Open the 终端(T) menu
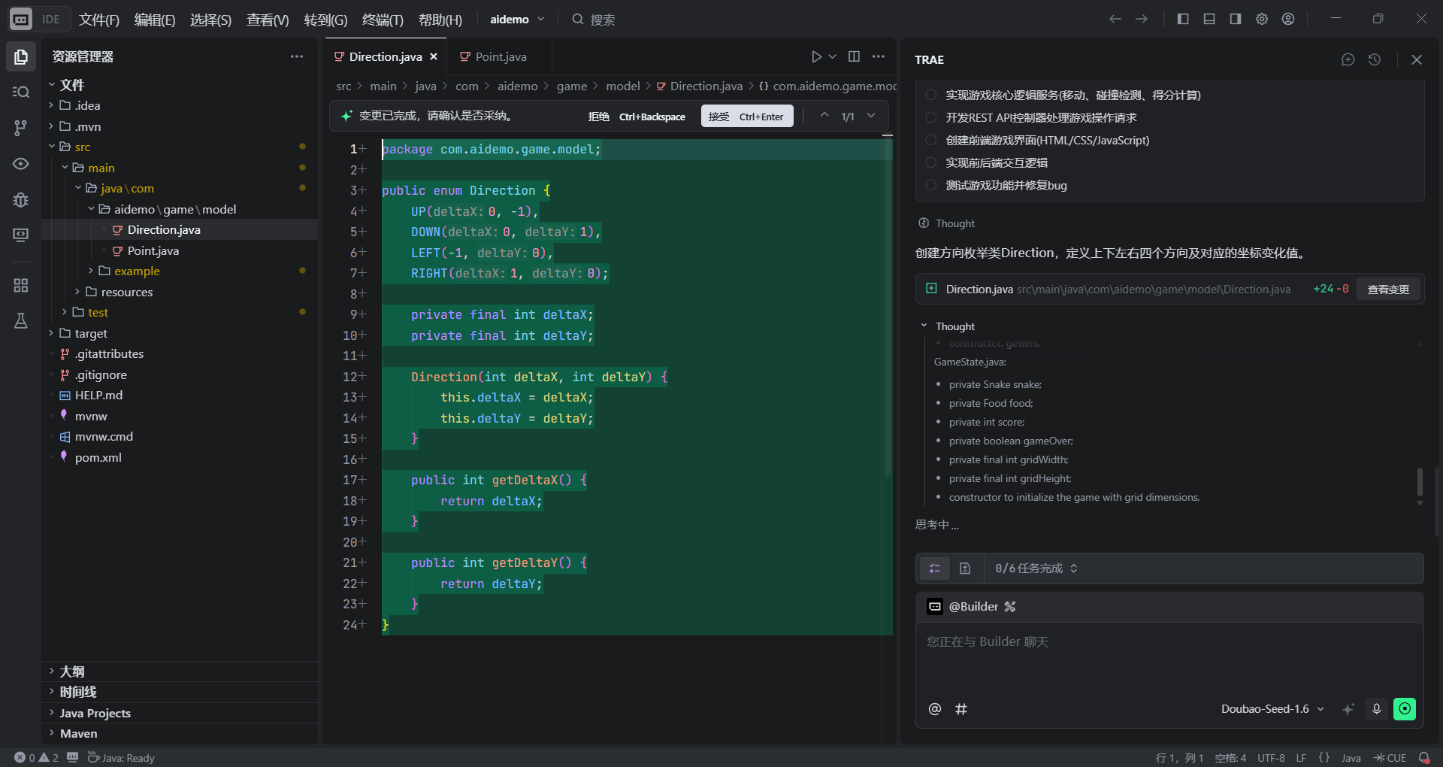 383,20
